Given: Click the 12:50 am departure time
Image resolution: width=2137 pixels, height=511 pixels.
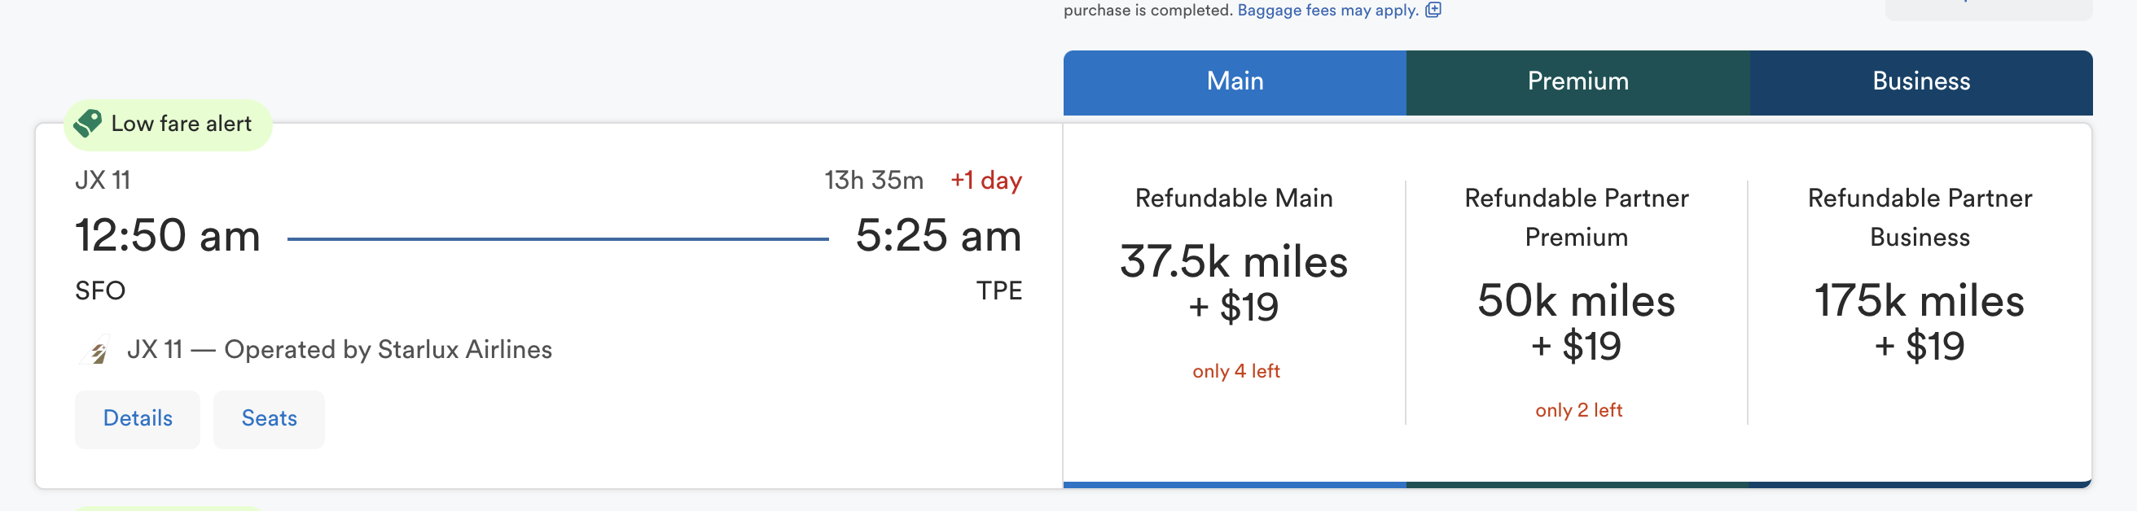Looking at the screenshot, I should pos(168,236).
